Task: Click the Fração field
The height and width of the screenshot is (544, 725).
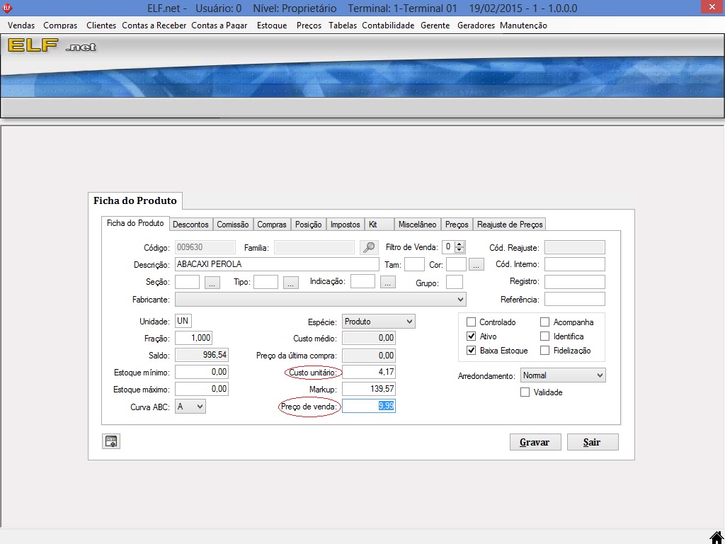Action: pos(193,338)
